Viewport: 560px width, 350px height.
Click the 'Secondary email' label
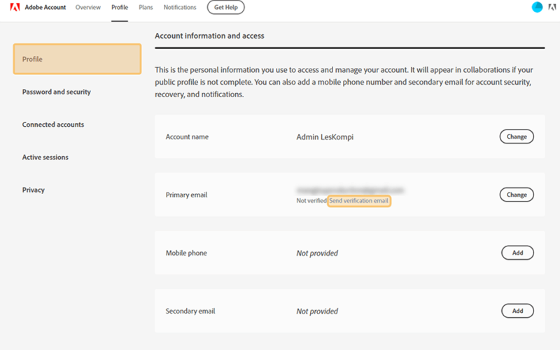[190, 311]
